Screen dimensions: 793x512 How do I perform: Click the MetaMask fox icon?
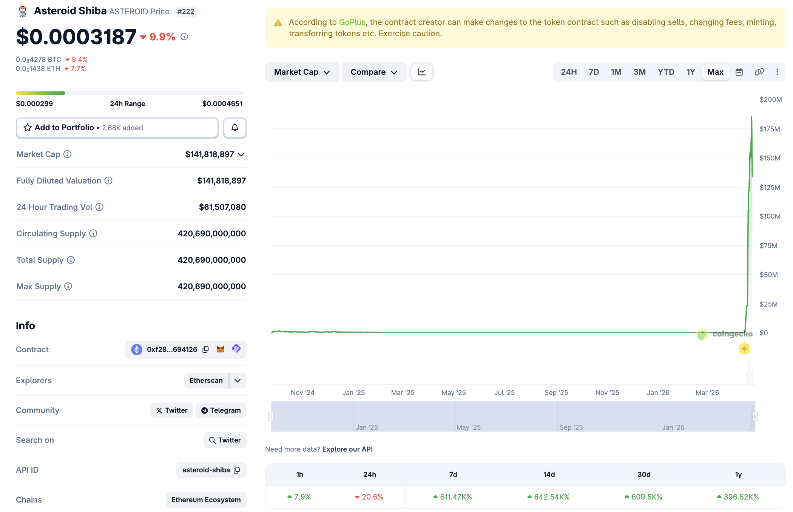tap(221, 349)
